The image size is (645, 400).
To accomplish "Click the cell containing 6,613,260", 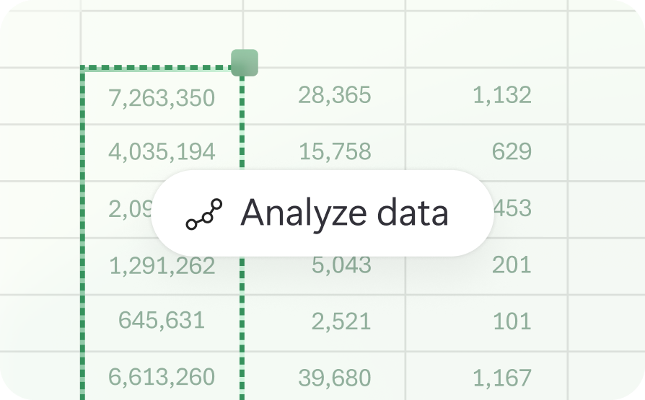I will tap(162, 376).
